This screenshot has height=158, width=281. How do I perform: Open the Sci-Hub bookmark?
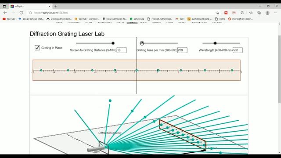coord(87,19)
